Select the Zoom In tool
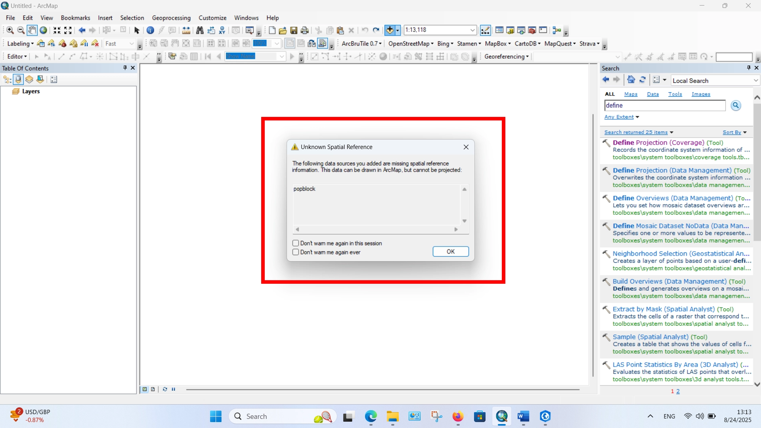Viewport: 761px width, 428px height. click(10, 30)
